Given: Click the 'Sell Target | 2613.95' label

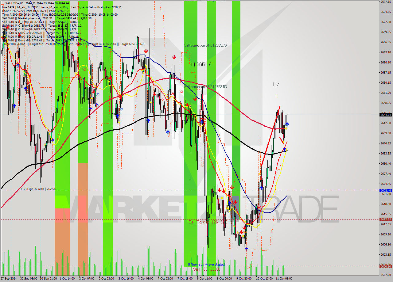Looking at the screenshot, I should (x=208, y=222).
